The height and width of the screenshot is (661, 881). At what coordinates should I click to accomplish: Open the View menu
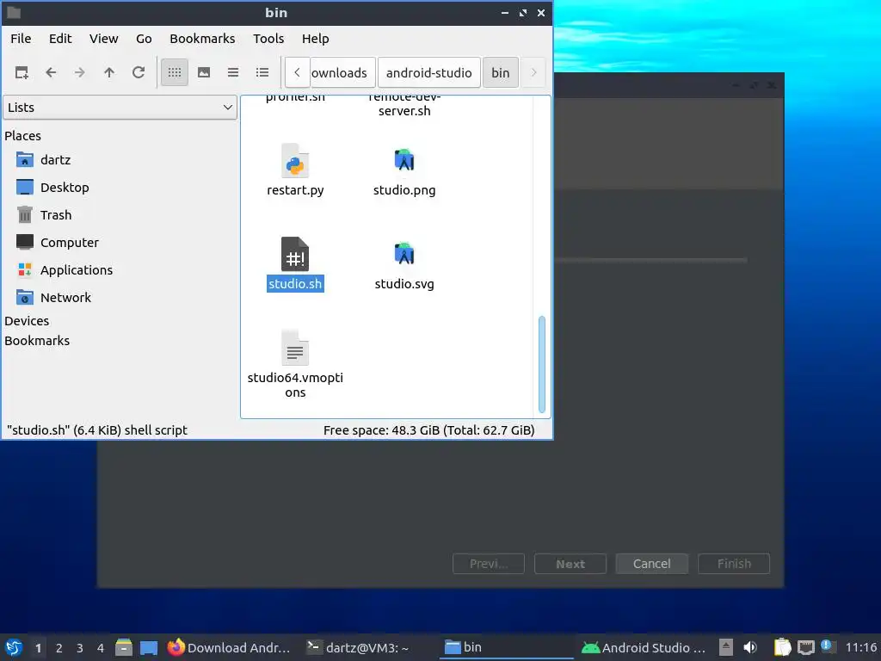[104, 39]
